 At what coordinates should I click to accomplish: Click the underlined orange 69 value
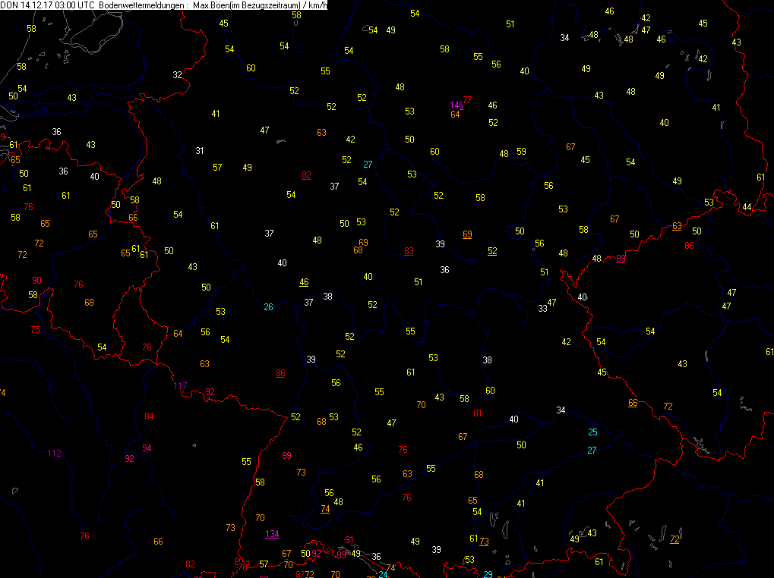coord(467,234)
